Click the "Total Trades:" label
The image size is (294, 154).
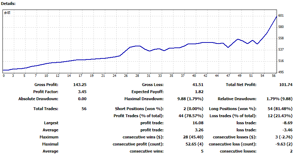(x=46, y=109)
